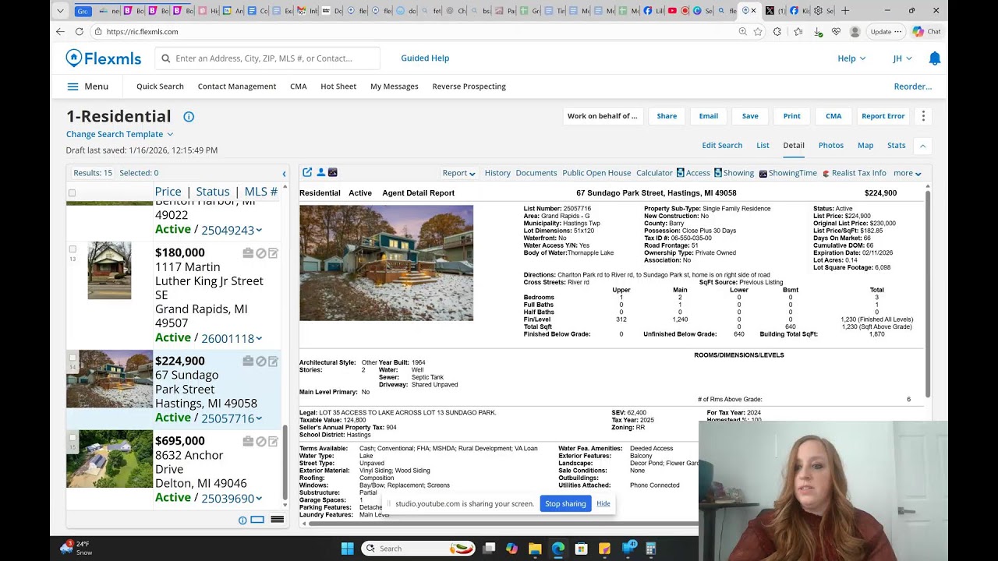Image resolution: width=998 pixels, height=561 pixels.
Task: Check the 8632 Anchor Drive listing
Action: coord(73,438)
